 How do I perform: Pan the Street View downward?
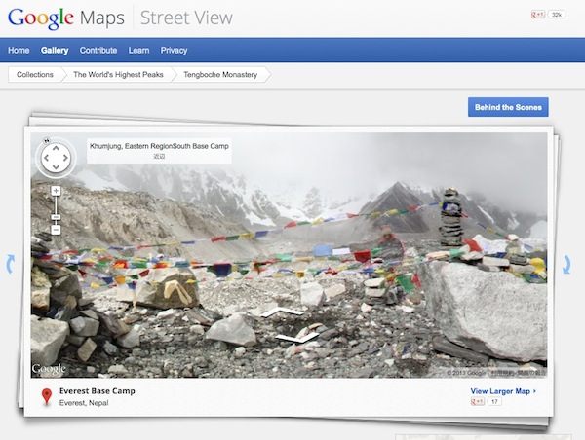click(57, 169)
